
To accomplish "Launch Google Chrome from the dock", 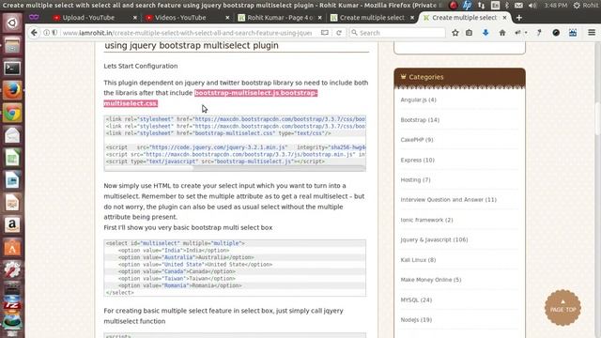I will pos(12,113).
